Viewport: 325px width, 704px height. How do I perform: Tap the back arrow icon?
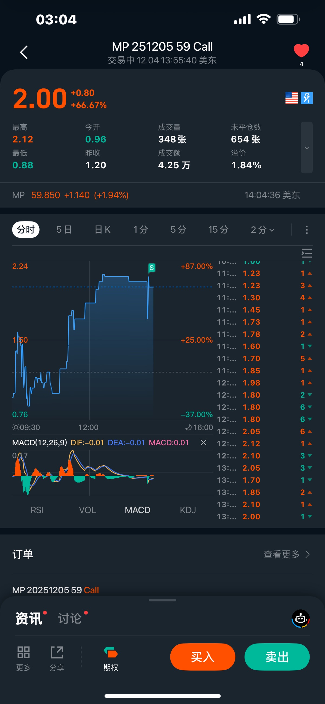coord(24,52)
